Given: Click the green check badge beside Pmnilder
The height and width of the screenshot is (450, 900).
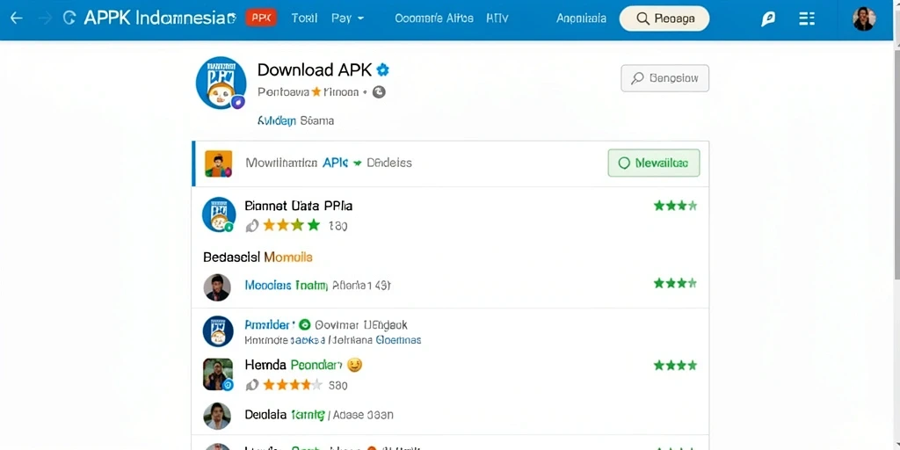Looking at the screenshot, I should pos(305,324).
